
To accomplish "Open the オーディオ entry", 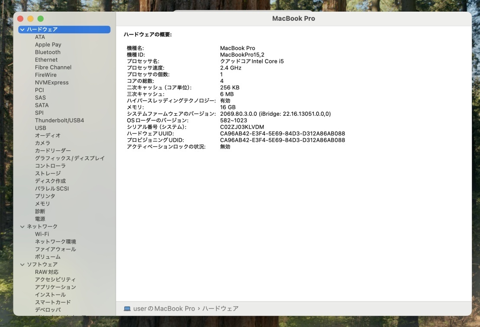I will tap(48, 135).
